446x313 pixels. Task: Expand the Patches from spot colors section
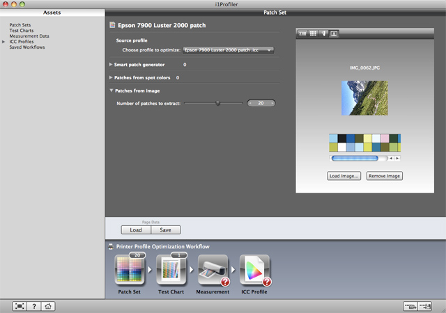point(111,77)
